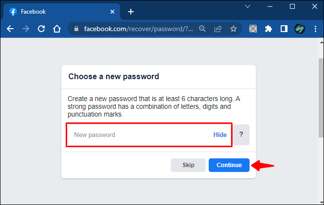Reload the Facebook page

pyautogui.click(x=41, y=29)
